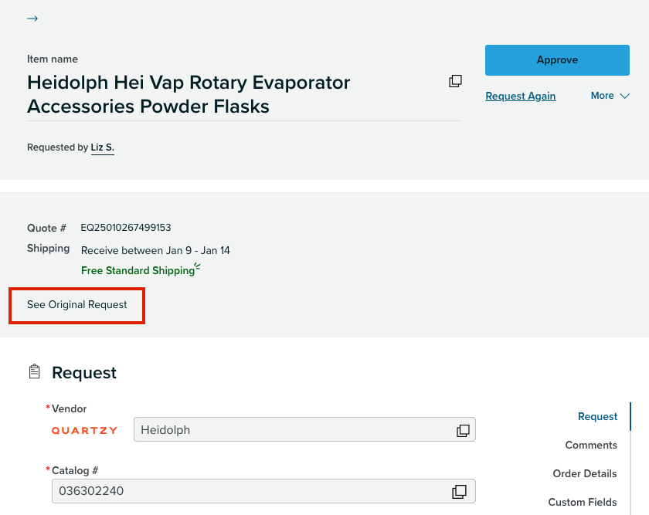The image size is (649, 515).
Task: Click the Quartzy vendor logo
Action: point(84,431)
